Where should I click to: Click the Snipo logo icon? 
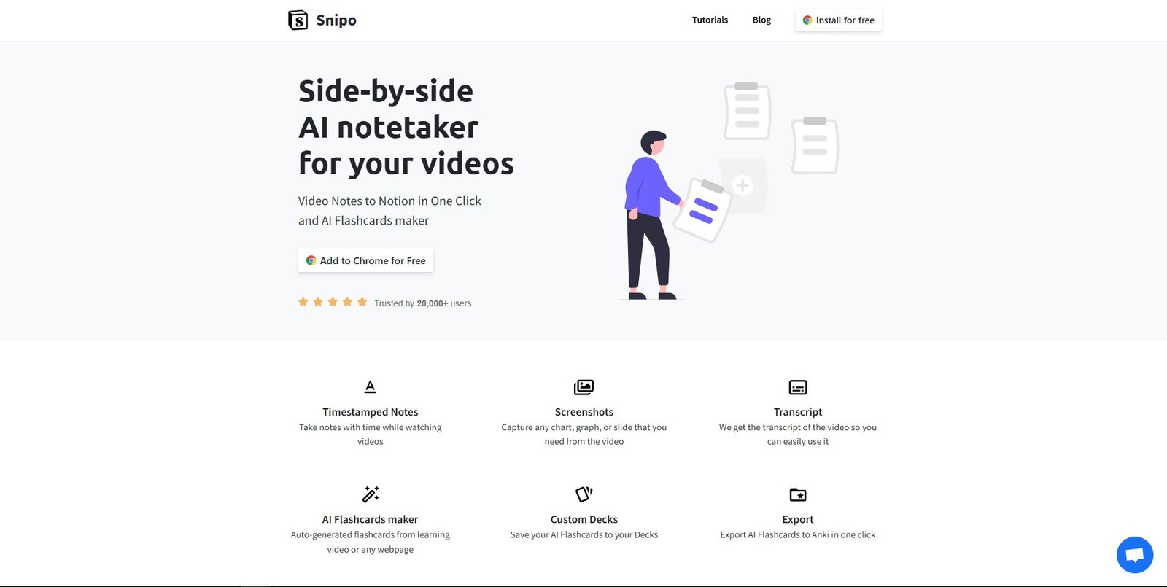pos(298,20)
